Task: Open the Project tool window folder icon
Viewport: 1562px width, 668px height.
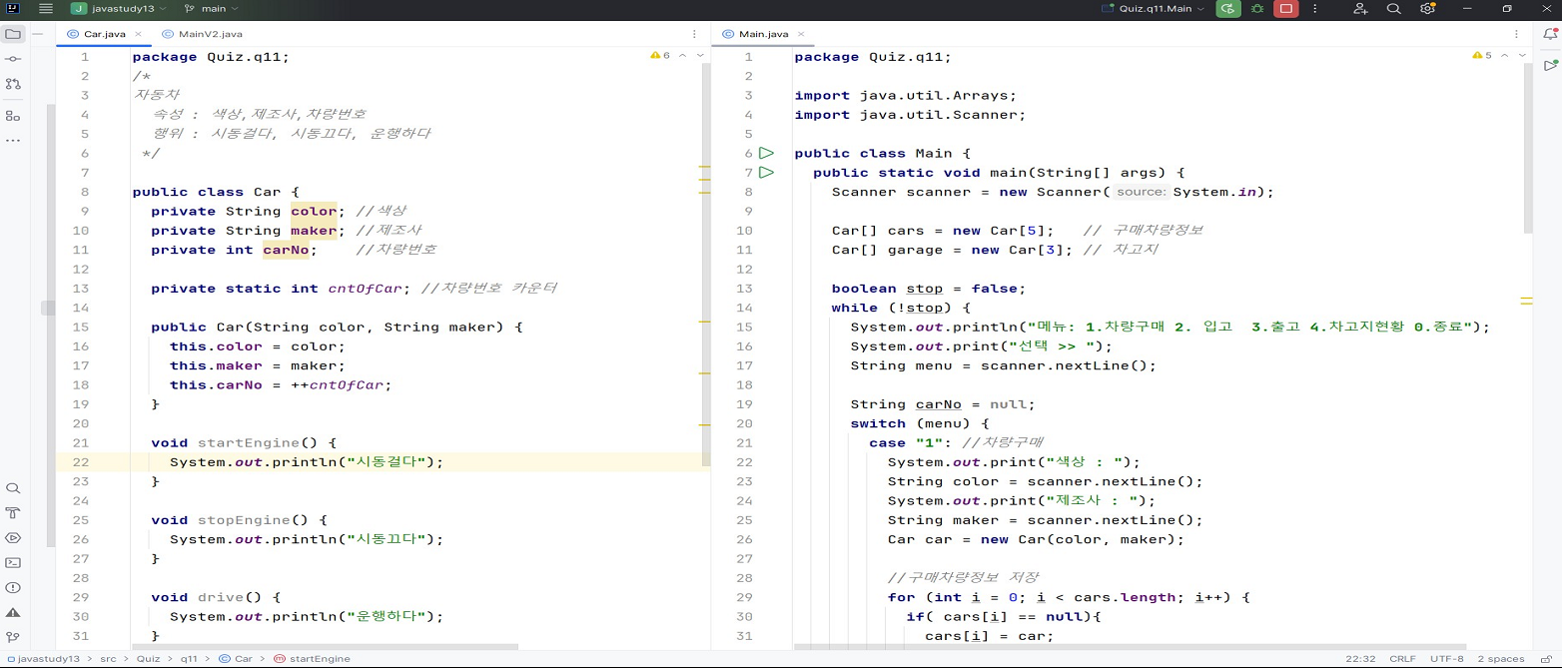Action: click(13, 34)
